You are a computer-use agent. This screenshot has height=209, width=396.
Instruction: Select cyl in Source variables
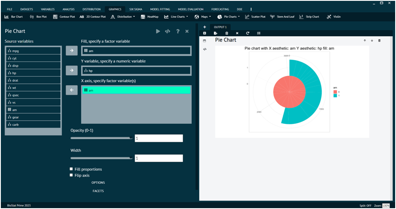click(x=33, y=58)
